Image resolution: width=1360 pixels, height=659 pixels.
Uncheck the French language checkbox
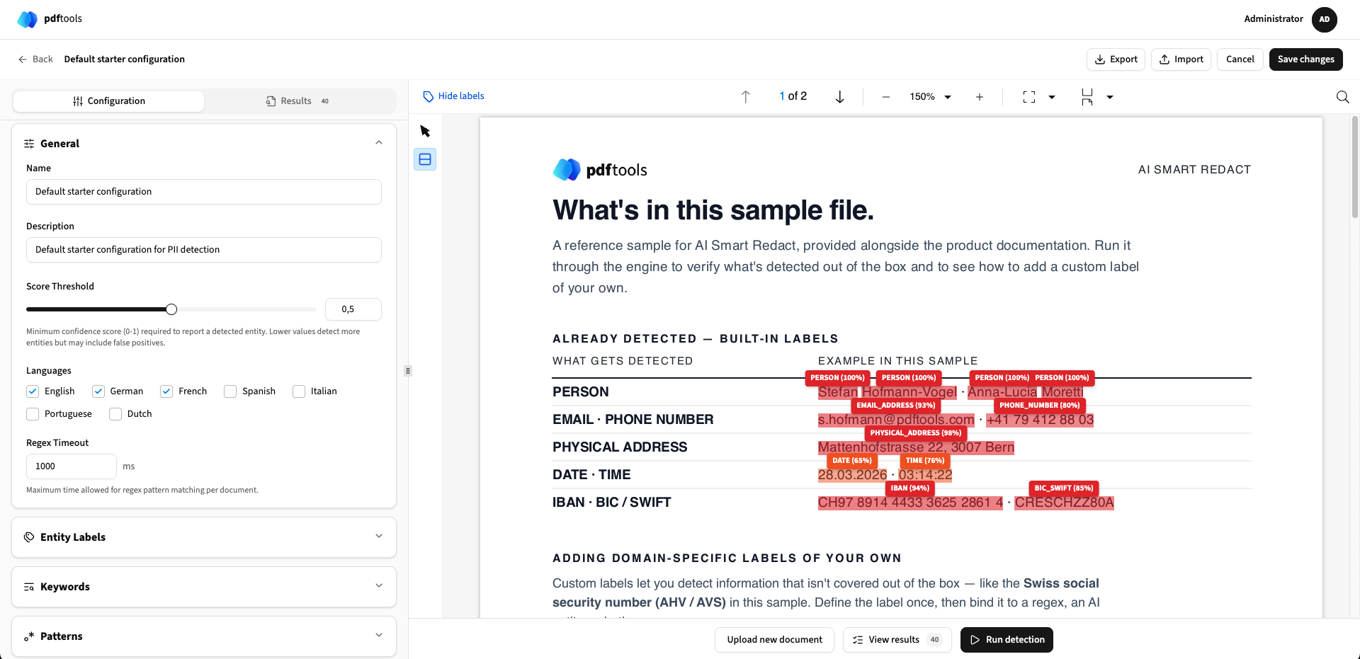coord(166,391)
